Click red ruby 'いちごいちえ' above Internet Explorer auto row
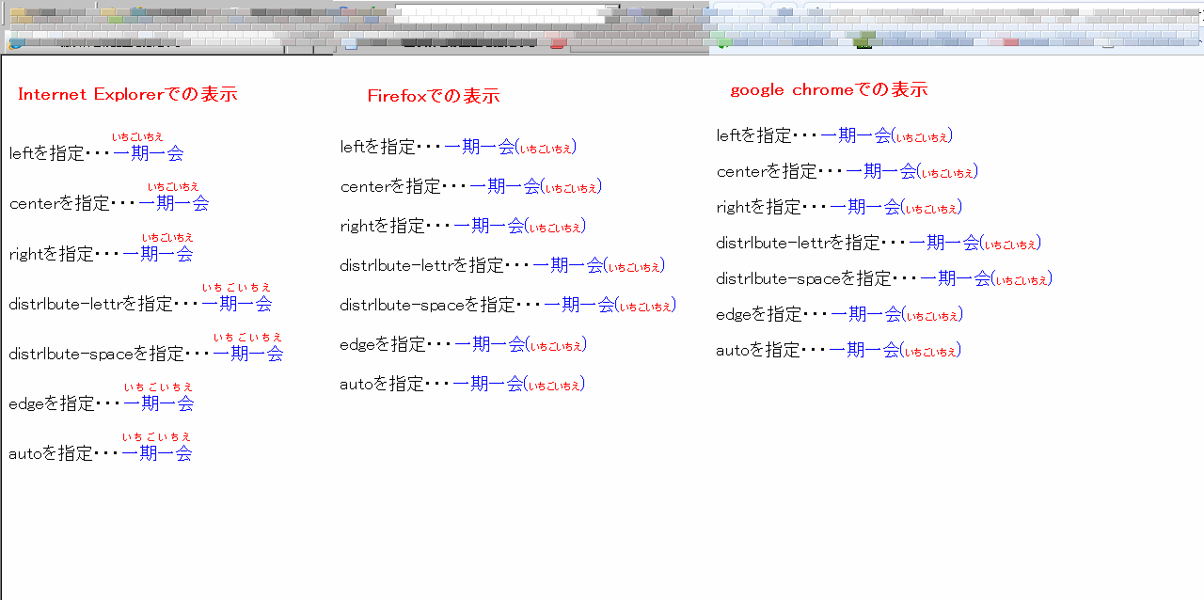Screen dimensions: 1204x600 (x=157, y=436)
